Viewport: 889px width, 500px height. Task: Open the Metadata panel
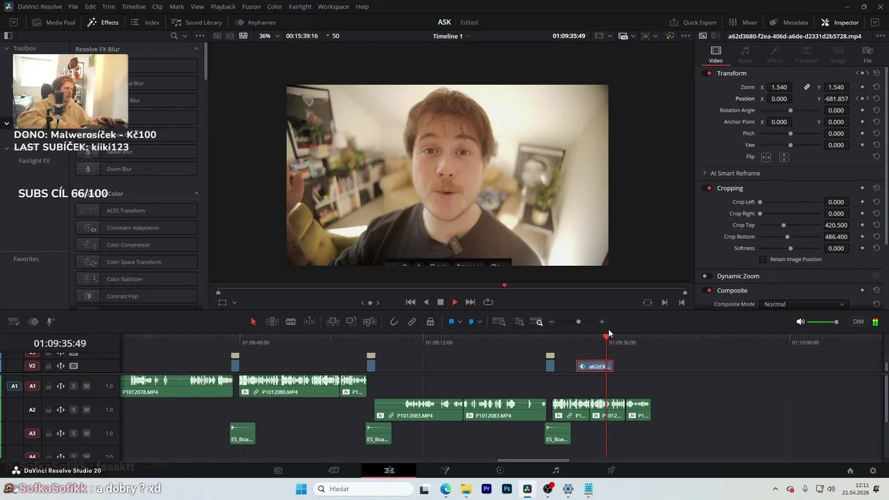pyautogui.click(x=788, y=22)
